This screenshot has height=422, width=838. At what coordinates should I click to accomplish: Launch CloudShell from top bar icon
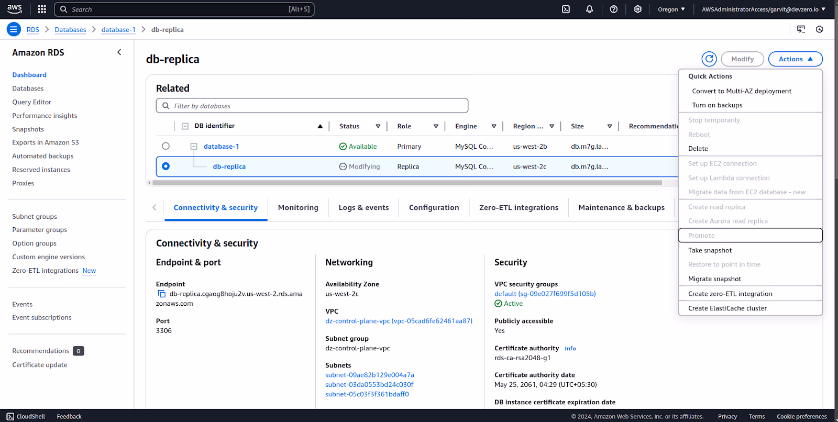tap(566, 9)
